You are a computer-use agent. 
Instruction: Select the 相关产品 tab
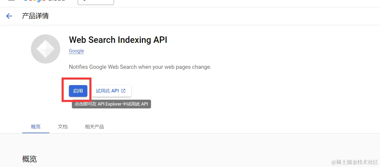(x=94, y=127)
